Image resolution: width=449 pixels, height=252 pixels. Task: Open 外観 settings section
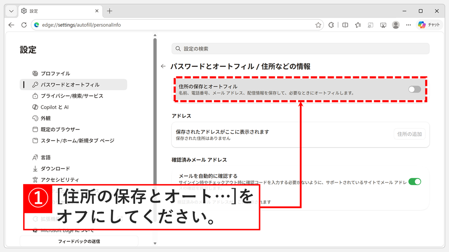73,118
